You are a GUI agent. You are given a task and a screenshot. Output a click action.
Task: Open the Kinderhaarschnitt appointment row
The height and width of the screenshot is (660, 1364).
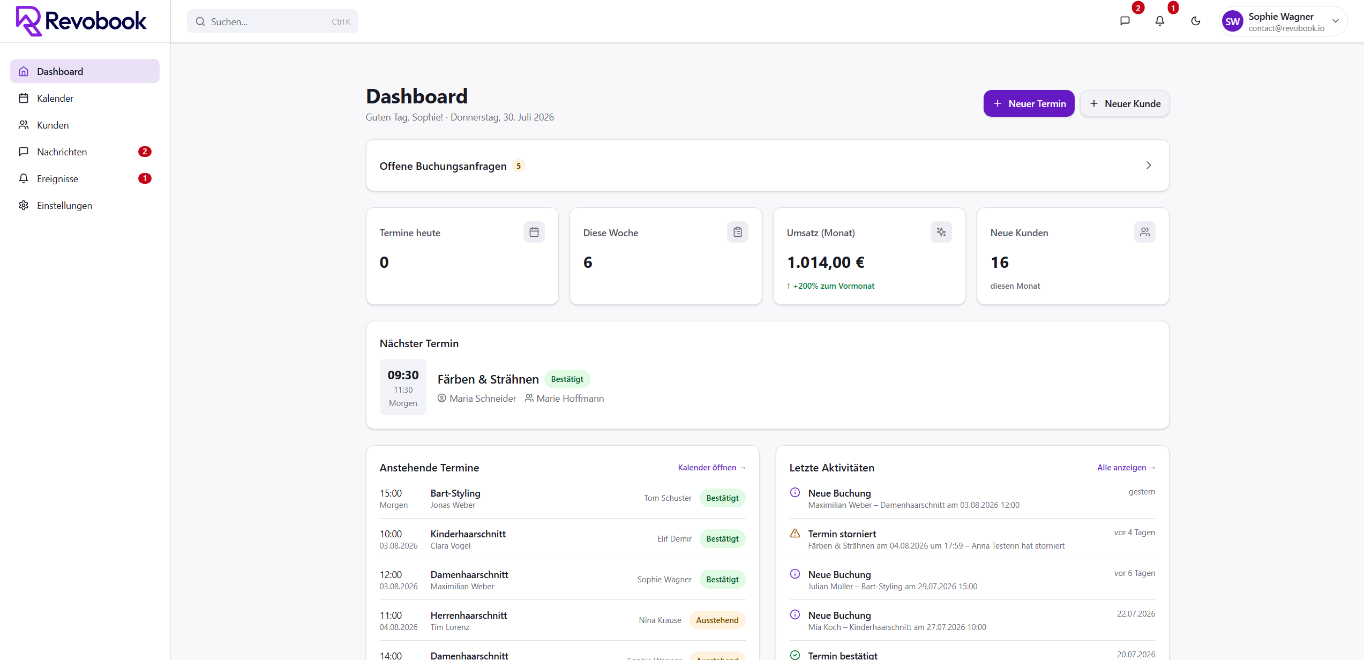coord(563,539)
